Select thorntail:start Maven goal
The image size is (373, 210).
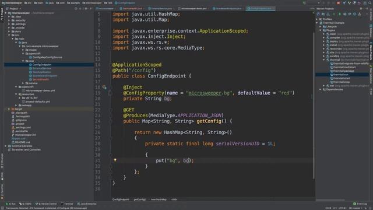(x=342, y=78)
